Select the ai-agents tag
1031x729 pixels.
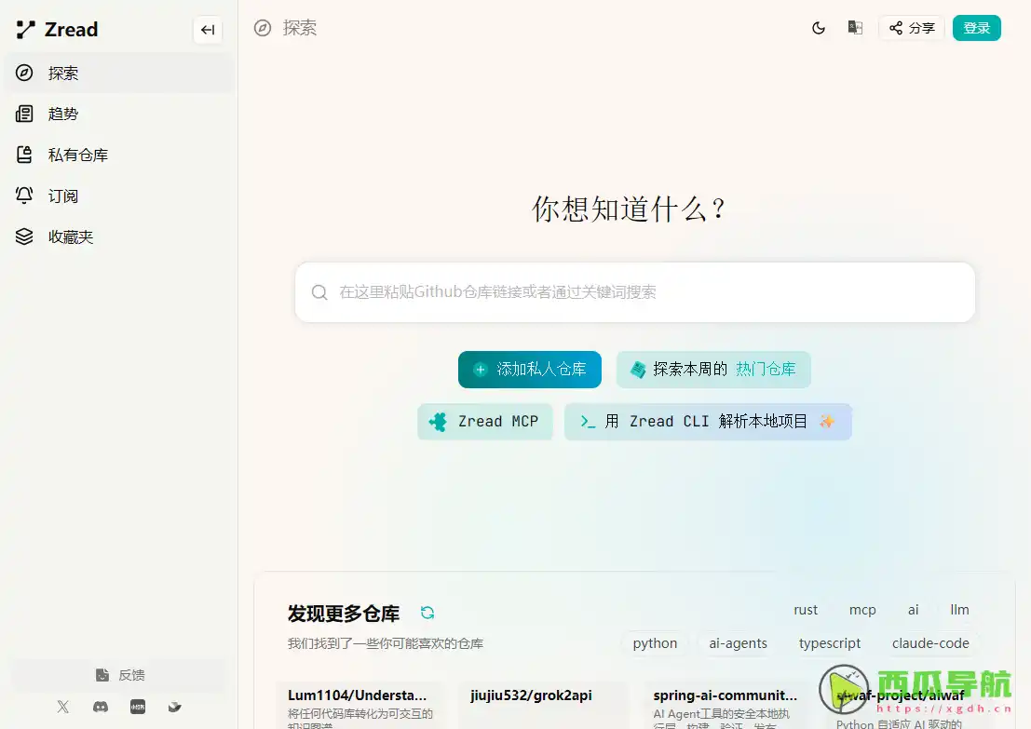point(738,643)
